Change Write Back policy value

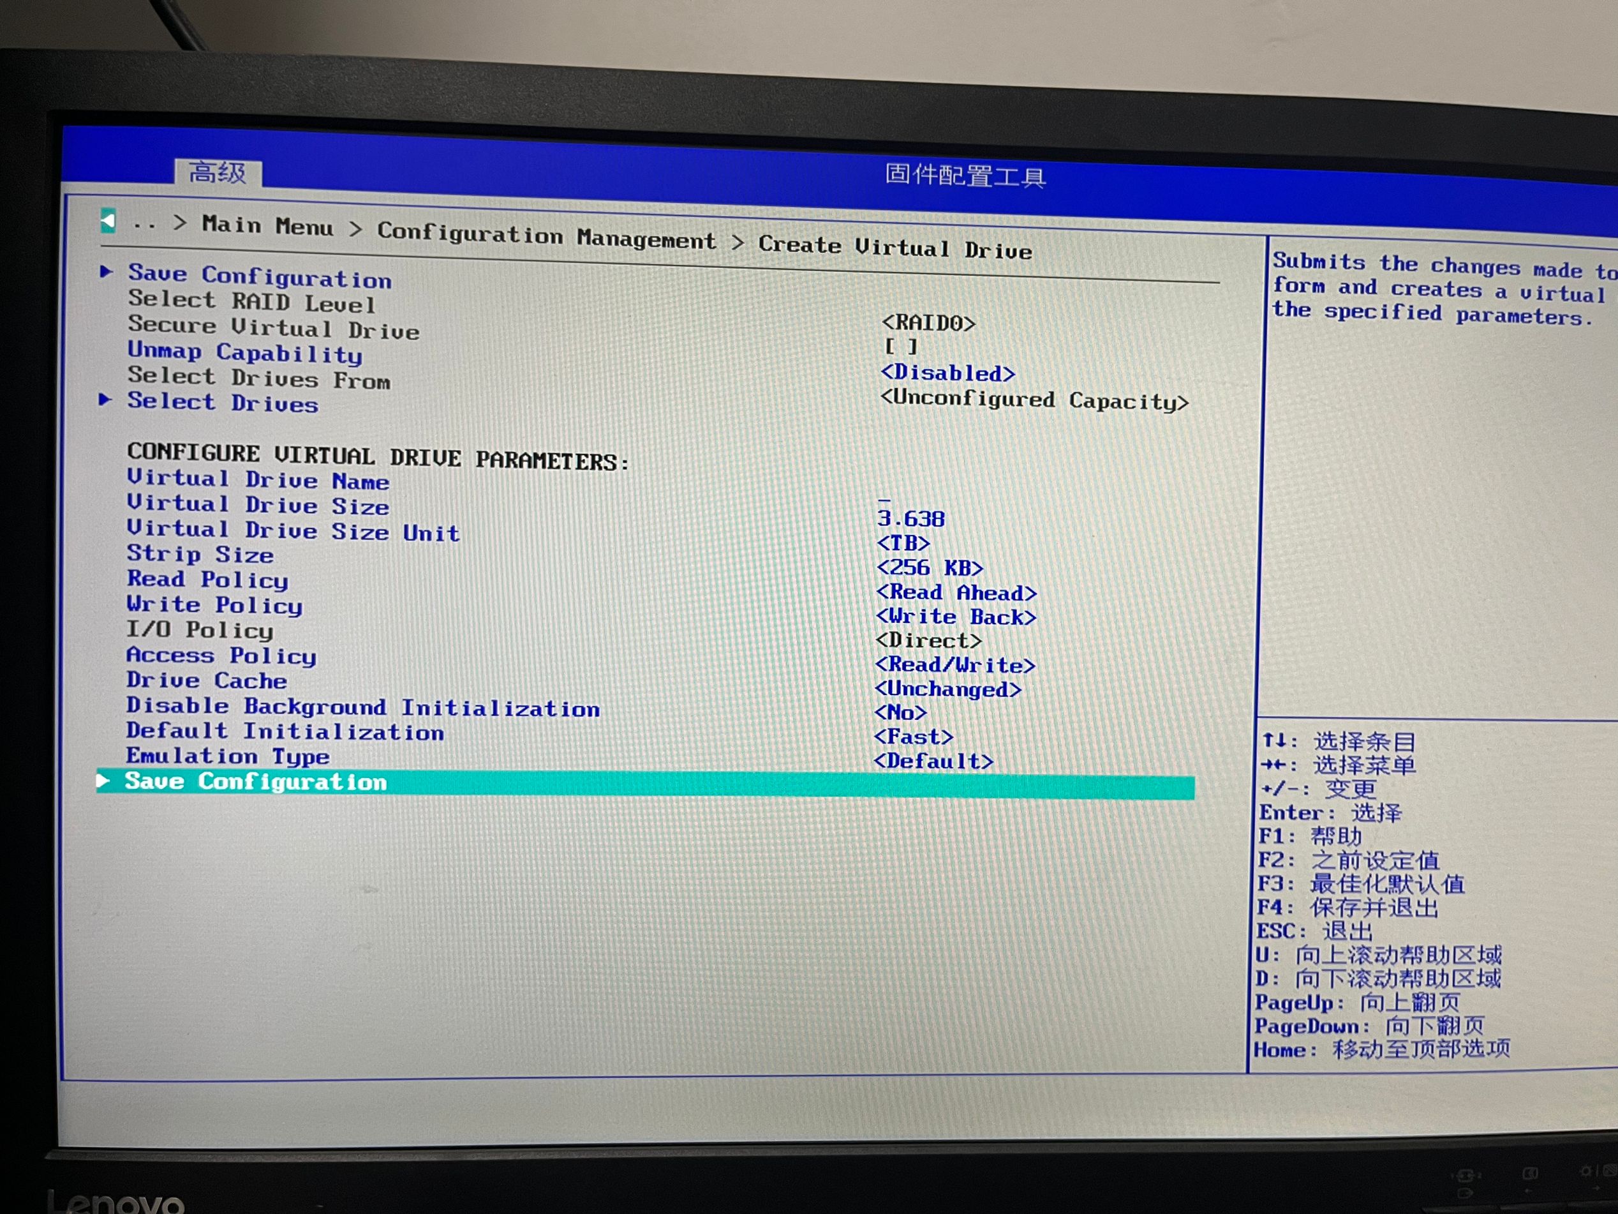[x=956, y=617]
